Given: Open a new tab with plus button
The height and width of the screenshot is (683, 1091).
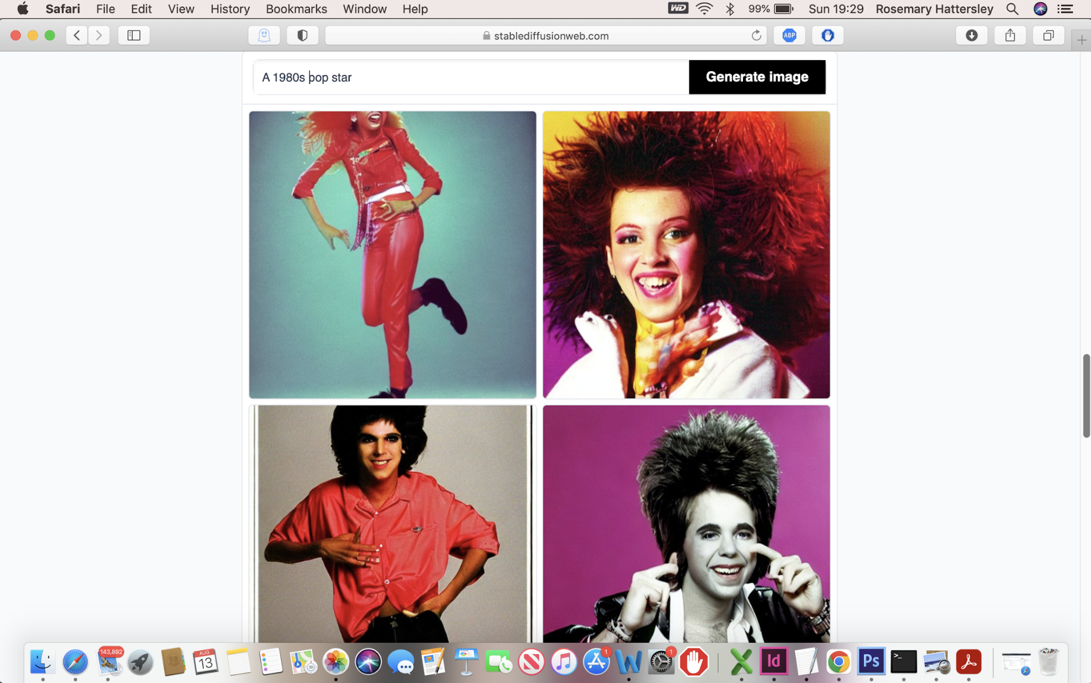Looking at the screenshot, I should click(x=1081, y=40).
